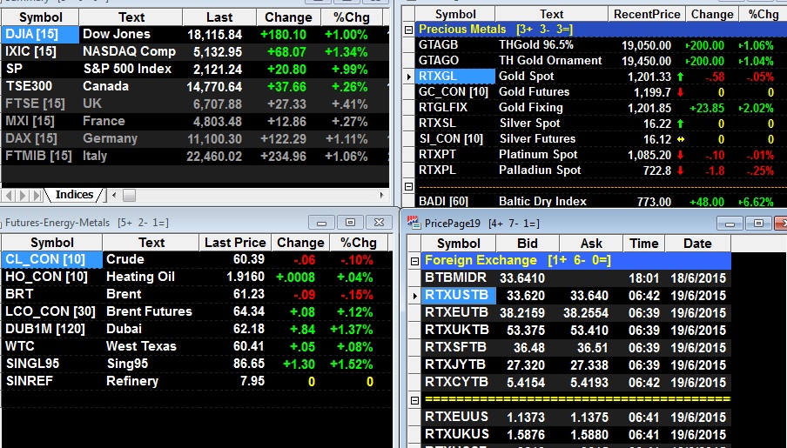Select the GC_CON [10] Gold Futures row
Screen dimensions: 787x448
601,92
